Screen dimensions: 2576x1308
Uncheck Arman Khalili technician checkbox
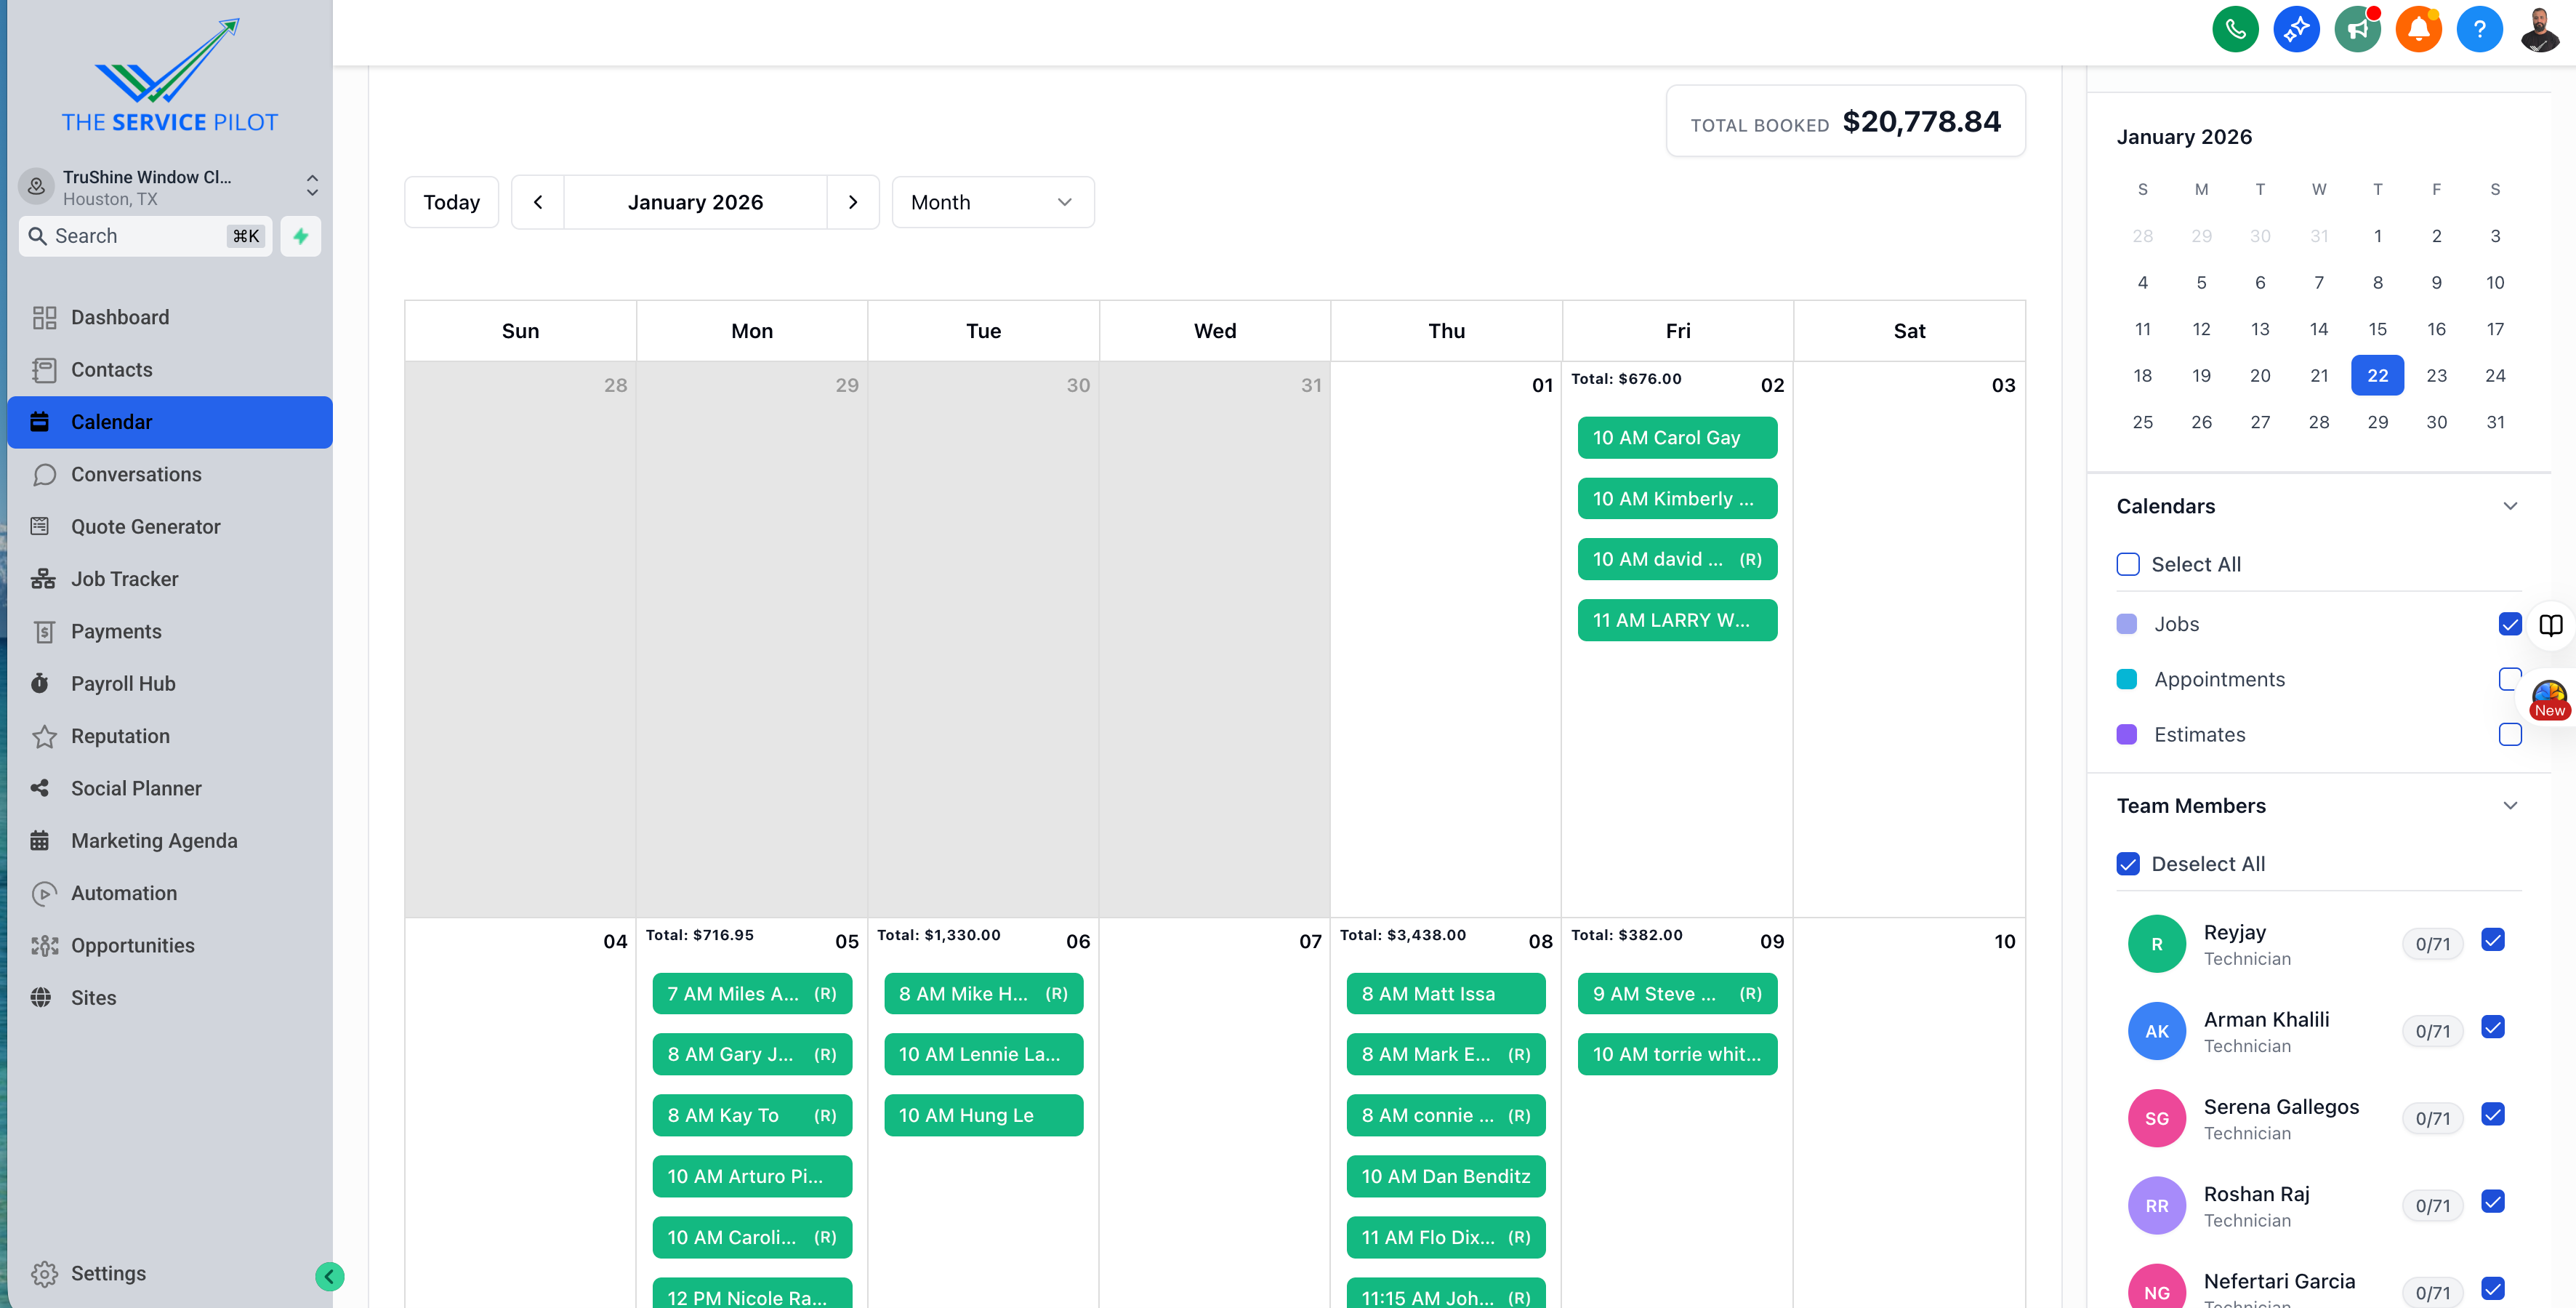[x=2492, y=1028]
